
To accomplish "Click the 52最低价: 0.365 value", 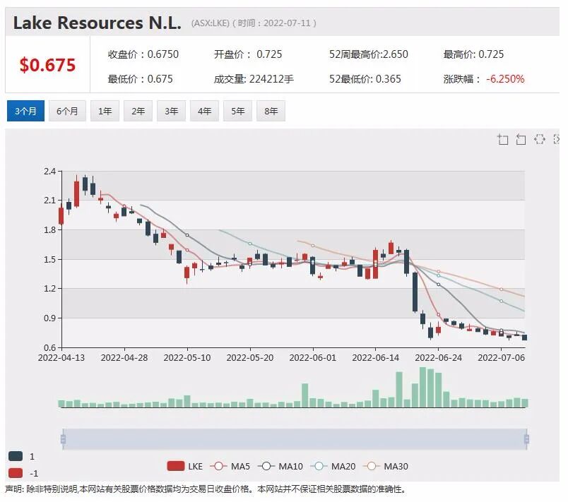I will pos(365,79).
